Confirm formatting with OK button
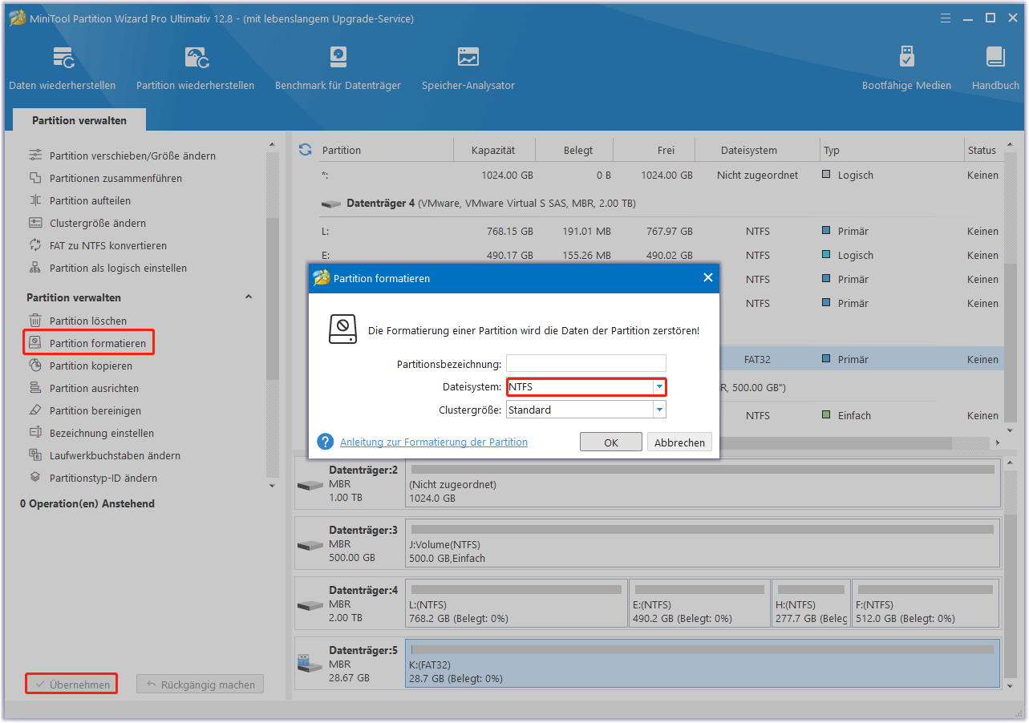 pos(611,442)
